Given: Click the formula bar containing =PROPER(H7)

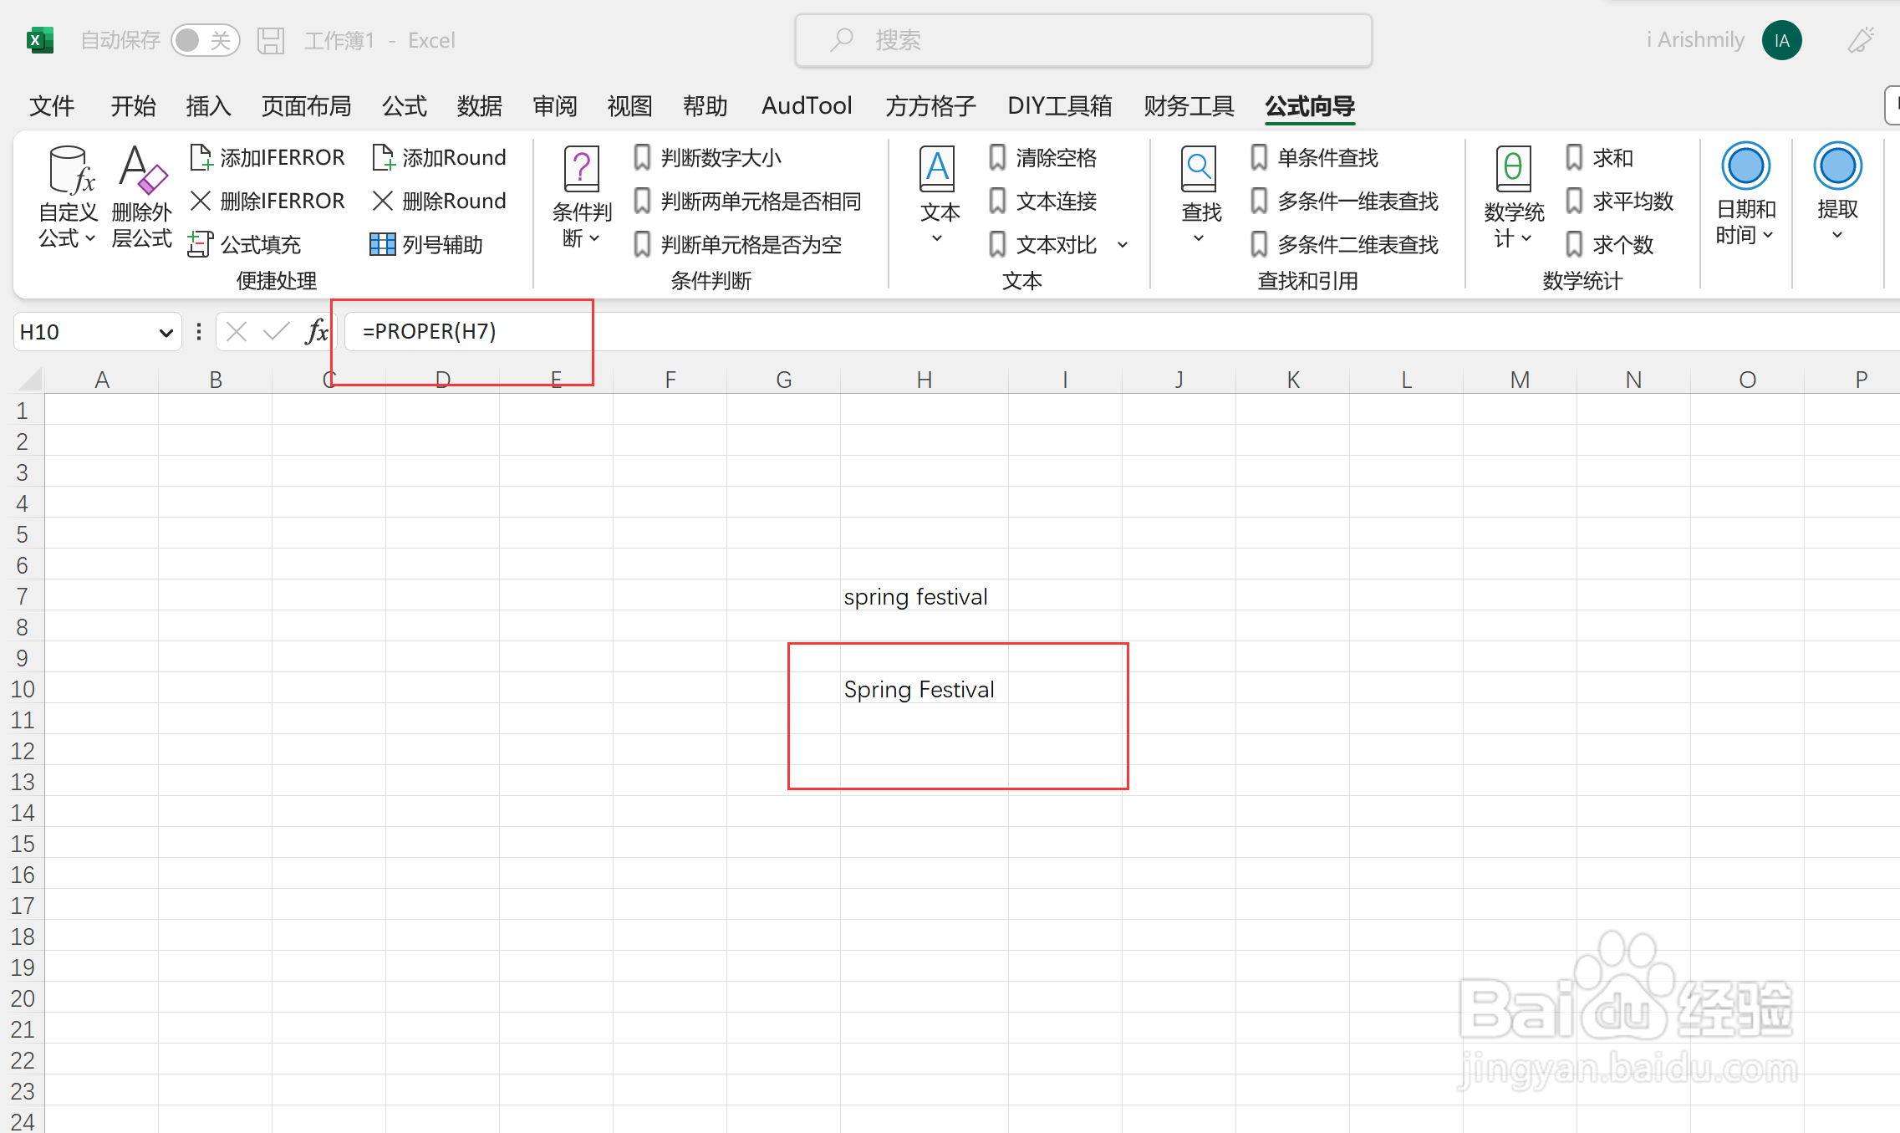Looking at the screenshot, I should (x=1120, y=332).
